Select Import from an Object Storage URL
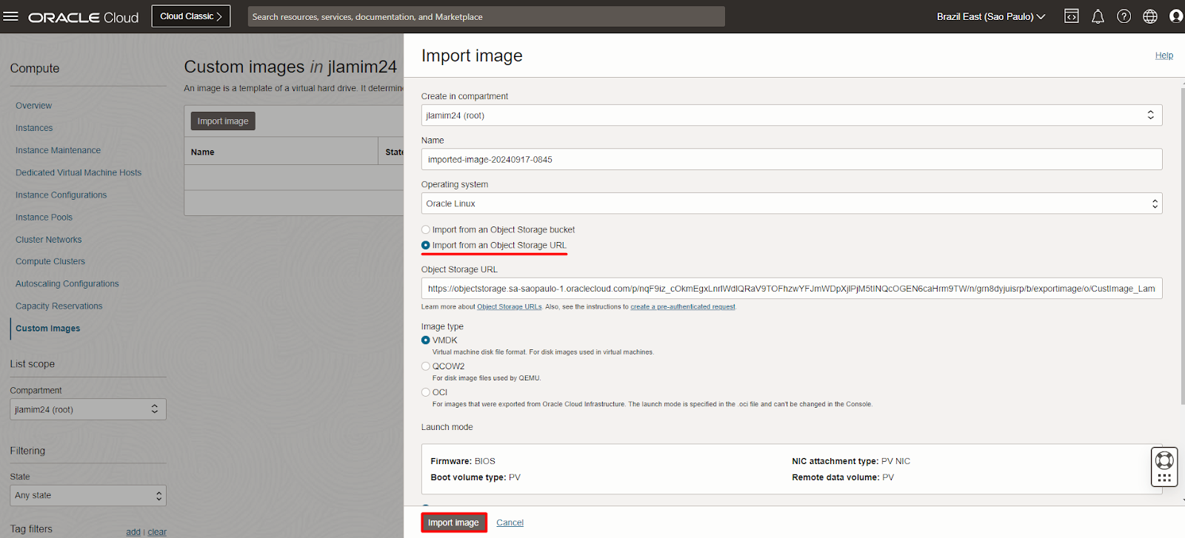This screenshot has width=1185, height=538. pos(426,245)
